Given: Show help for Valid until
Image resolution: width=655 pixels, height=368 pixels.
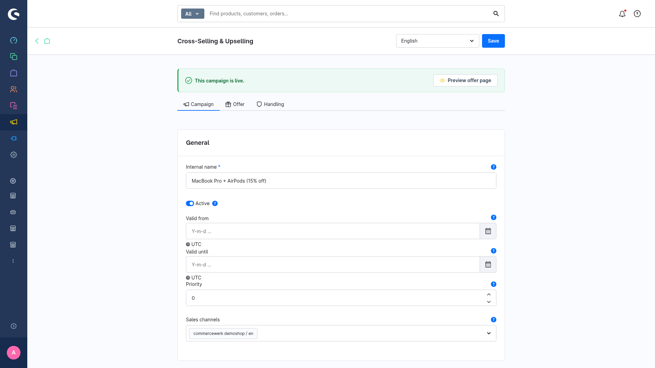Looking at the screenshot, I should pos(494,251).
